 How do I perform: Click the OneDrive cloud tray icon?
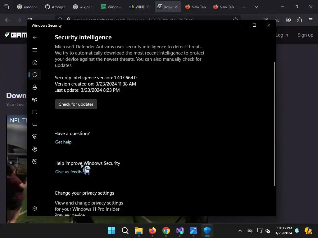coord(250,231)
